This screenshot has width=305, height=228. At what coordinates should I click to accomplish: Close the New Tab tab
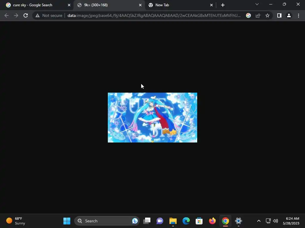pyautogui.click(x=211, y=5)
